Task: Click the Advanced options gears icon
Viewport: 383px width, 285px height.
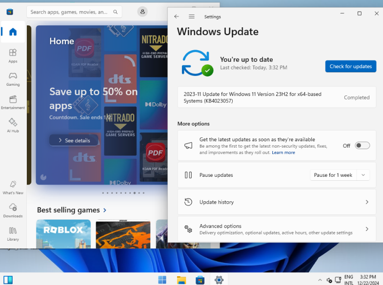Action: pos(188,229)
